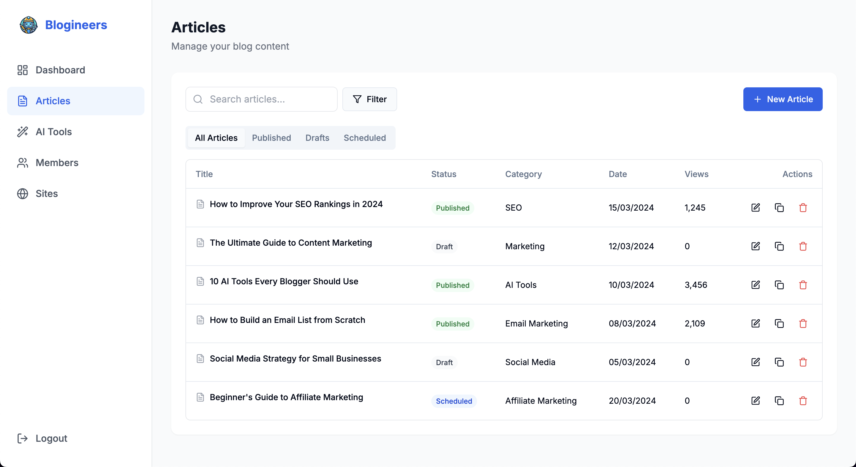The image size is (856, 467).
Task: Click the Blogineers robot logo
Action: click(29, 25)
